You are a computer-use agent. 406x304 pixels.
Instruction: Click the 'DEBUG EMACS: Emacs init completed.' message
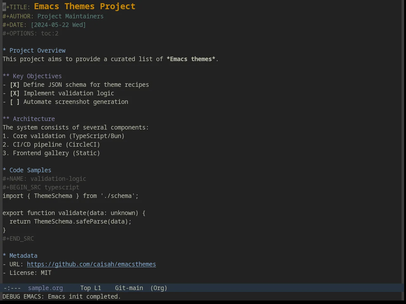pos(62,297)
